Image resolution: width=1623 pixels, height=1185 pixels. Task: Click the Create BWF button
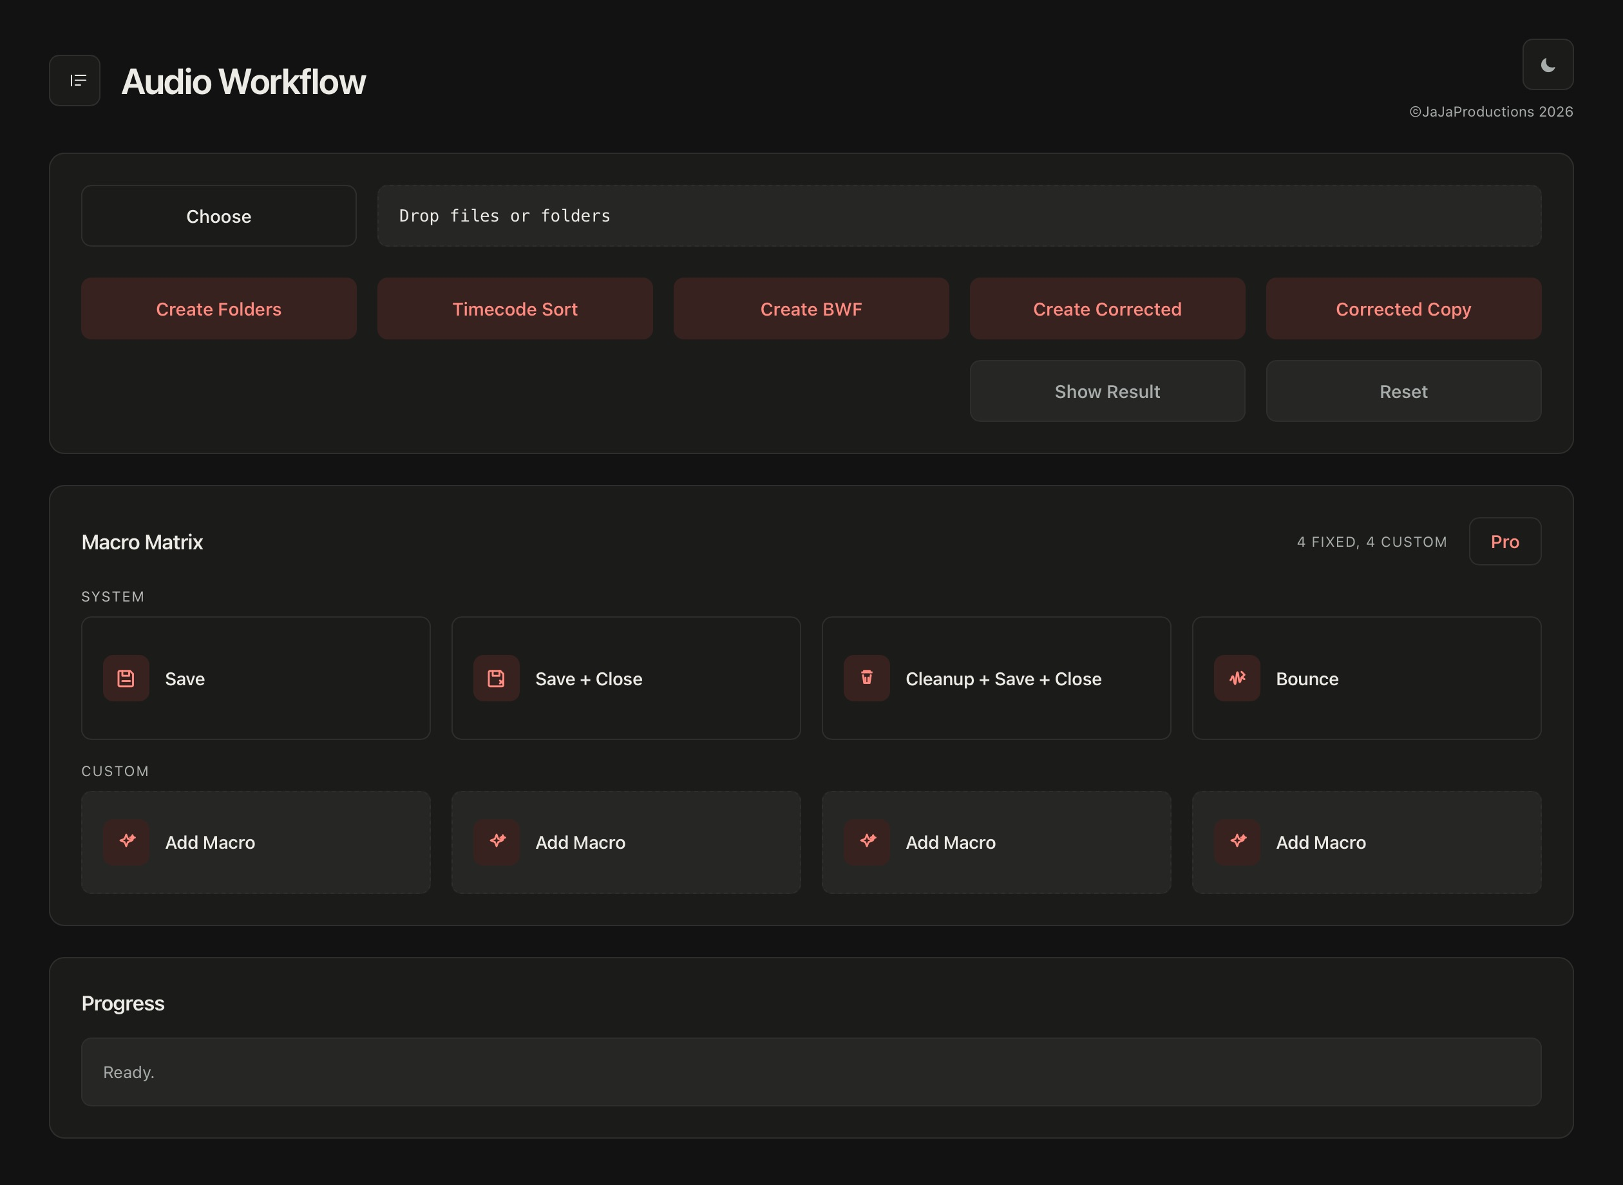coord(811,308)
